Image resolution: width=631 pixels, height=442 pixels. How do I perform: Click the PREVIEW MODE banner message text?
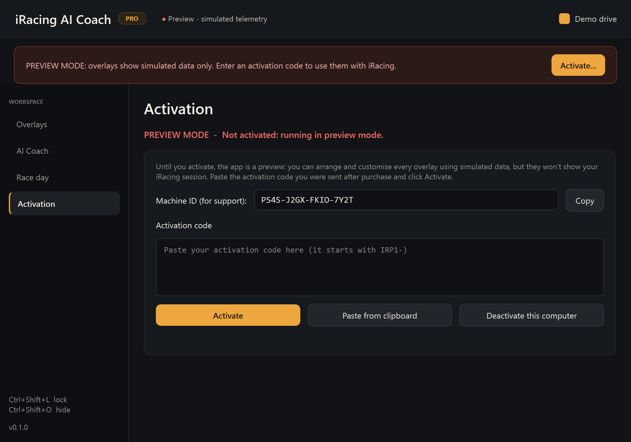pos(211,66)
